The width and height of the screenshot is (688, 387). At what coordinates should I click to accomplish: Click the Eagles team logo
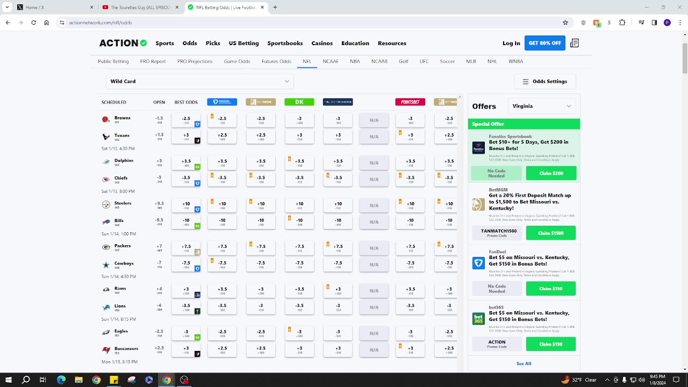pos(106,333)
